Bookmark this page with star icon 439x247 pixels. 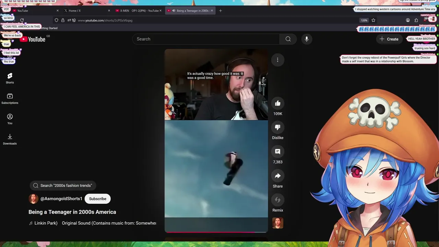(x=373, y=20)
